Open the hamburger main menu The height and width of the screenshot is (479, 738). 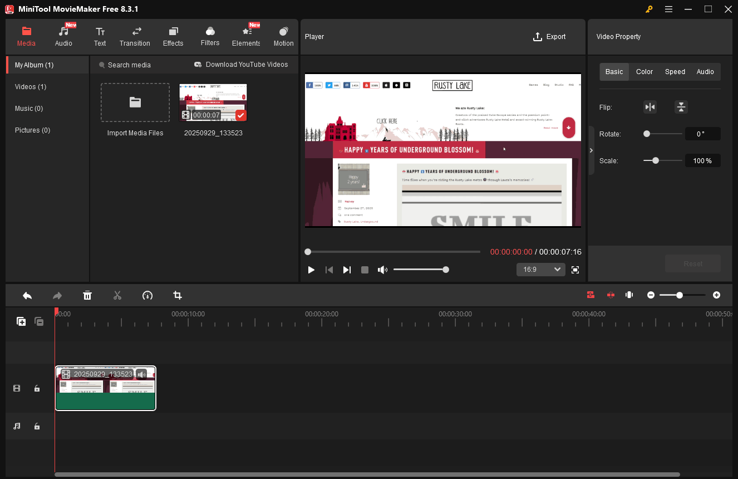click(x=668, y=9)
